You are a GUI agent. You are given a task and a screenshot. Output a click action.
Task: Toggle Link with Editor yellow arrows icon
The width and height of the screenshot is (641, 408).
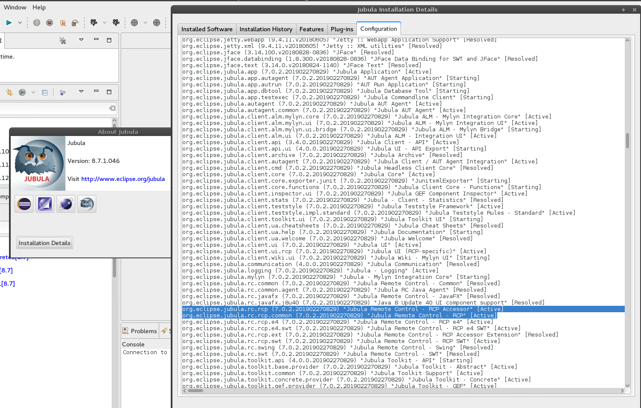point(9,92)
